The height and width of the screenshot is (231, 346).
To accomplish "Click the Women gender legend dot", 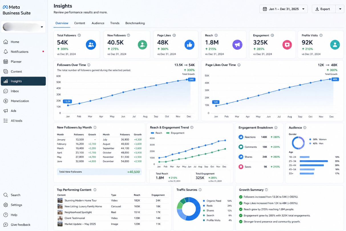I will click(310, 140).
